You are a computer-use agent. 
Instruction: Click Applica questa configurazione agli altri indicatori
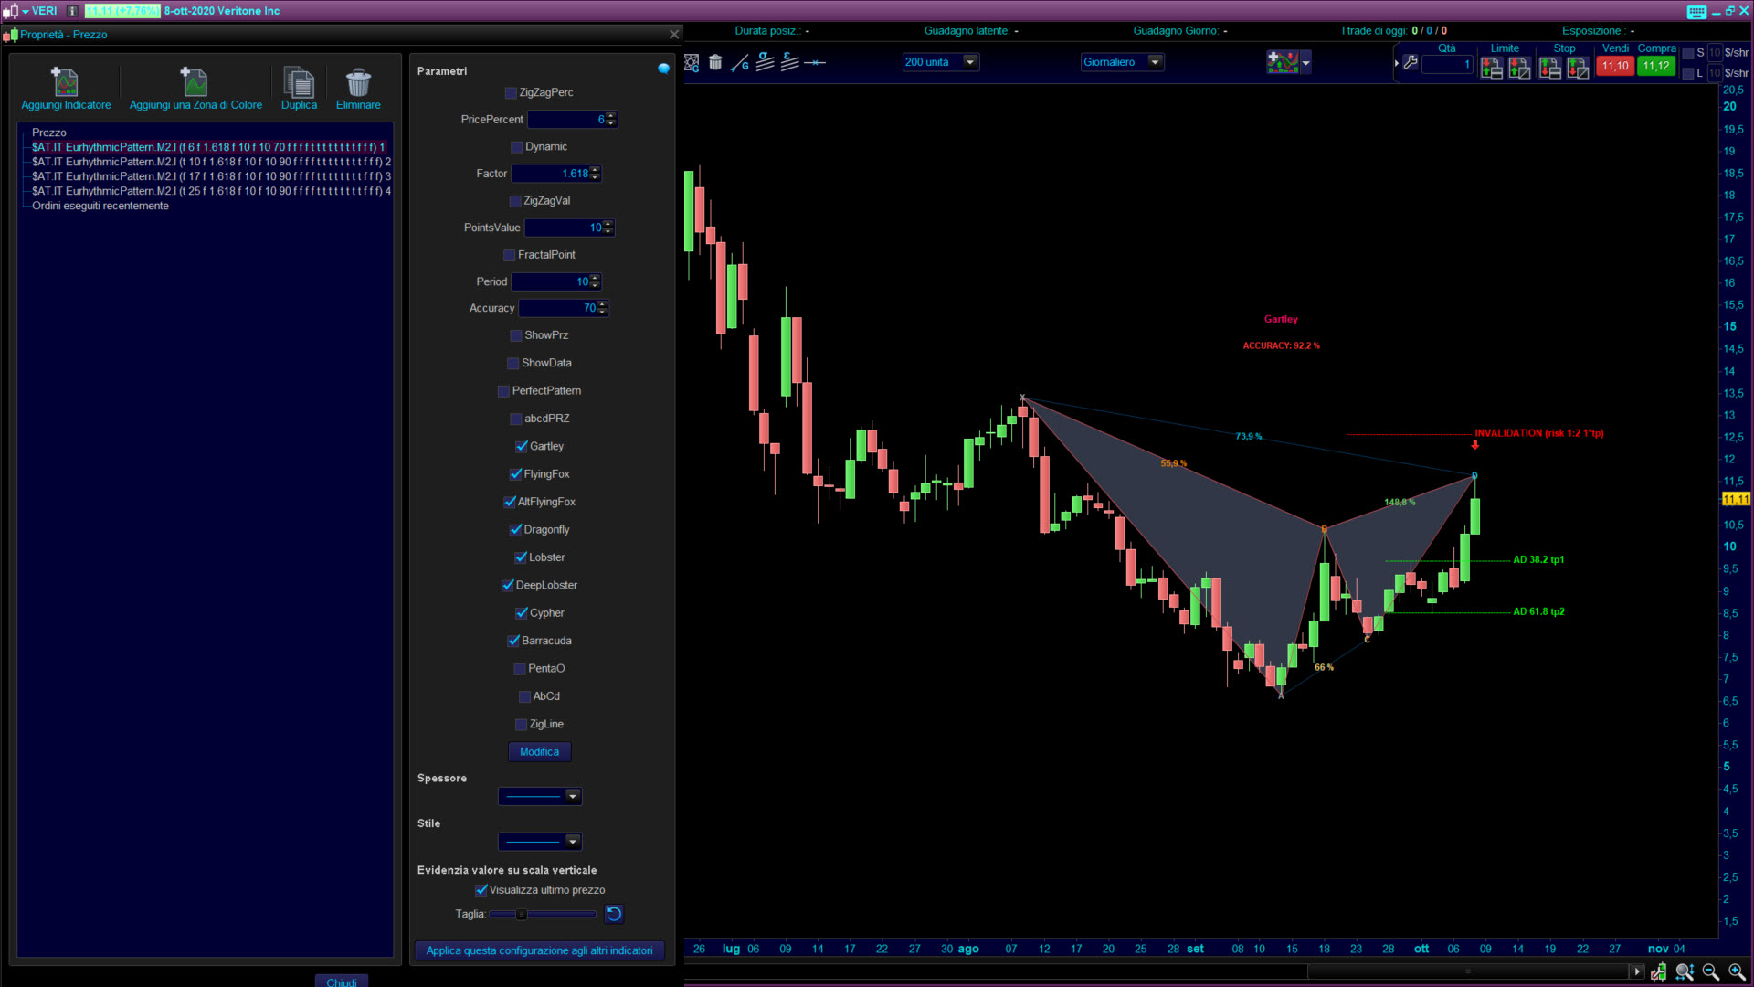539,950
